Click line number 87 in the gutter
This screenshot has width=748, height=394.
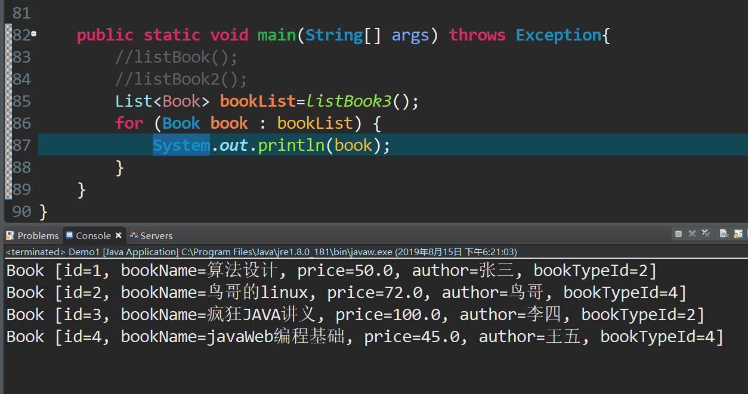click(x=21, y=145)
